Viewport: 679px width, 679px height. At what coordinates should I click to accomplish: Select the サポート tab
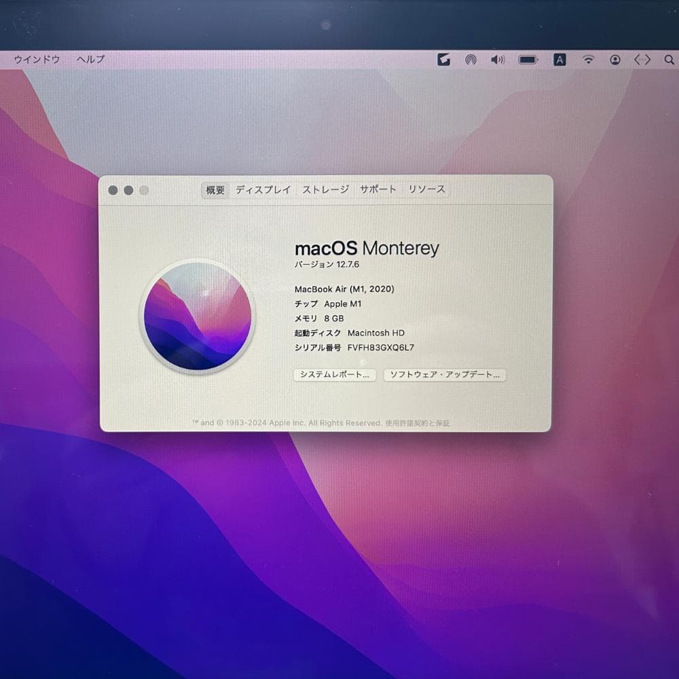pyautogui.click(x=378, y=189)
